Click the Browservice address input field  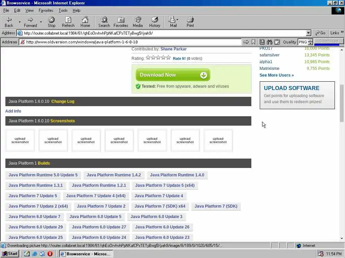131,42
